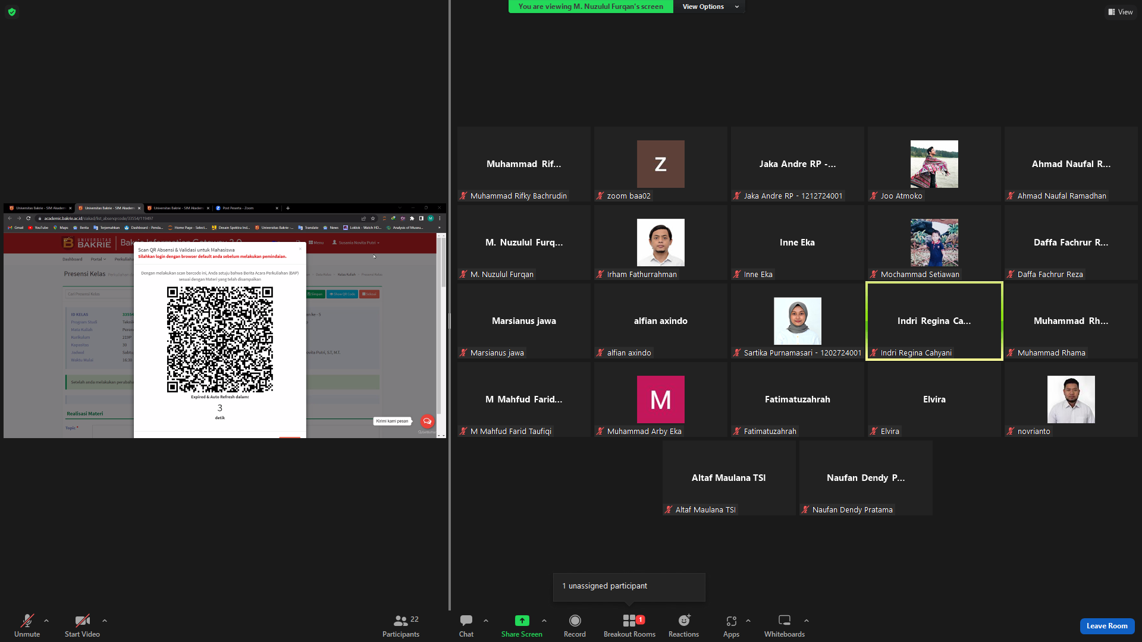Image resolution: width=1142 pixels, height=642 pixels.
Task: Click the red Selesai button
Action: coord(369,294)
